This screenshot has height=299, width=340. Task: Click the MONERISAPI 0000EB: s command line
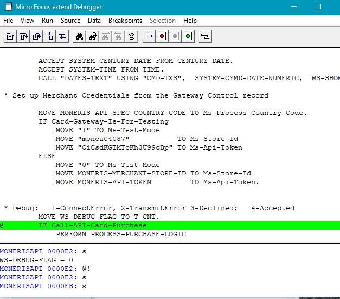pyautogui.click(x=43, y=286)
